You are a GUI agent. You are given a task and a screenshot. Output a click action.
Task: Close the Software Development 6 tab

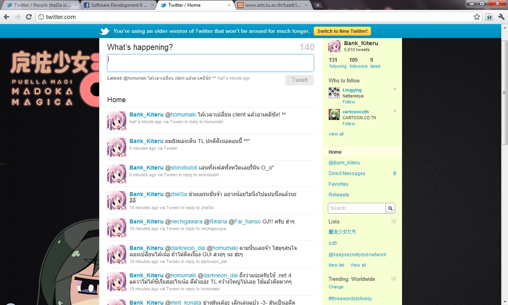pyautogui.click(x=153, y=5)
